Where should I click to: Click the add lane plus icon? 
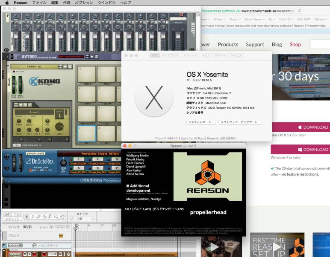tap(51, 227)
